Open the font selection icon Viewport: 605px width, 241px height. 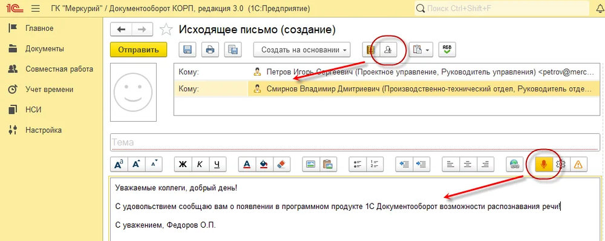(x=119, y=164)
